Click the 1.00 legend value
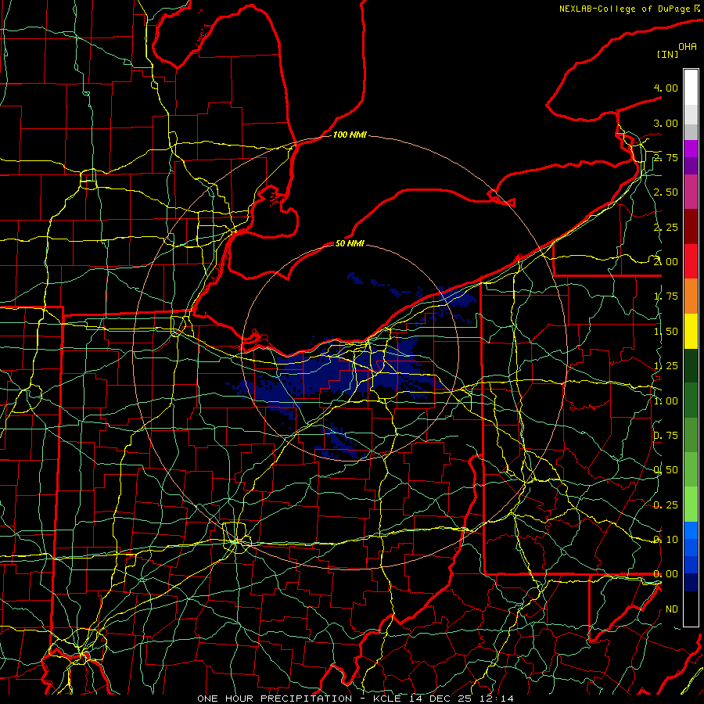Viewport: 704px width, 704px height. click(x=666, y=401)
